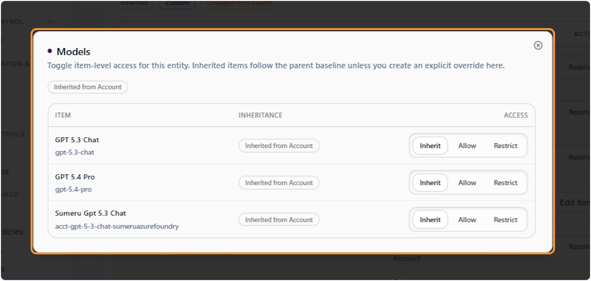Image resolution: width=591 pixels, height=281 pixels.
Task: Allow access to GPT 5.4 Pro
Action: pos(467,183)
